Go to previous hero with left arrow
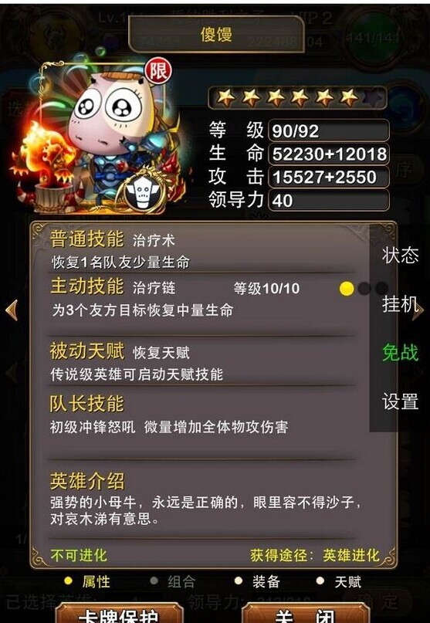The height and width of the screenshot is (623, 430). click(x=12, y=310)
